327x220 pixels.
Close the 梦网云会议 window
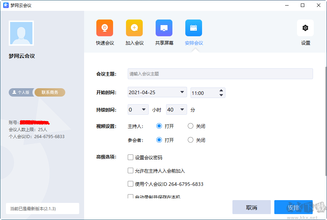click(318, 6)
